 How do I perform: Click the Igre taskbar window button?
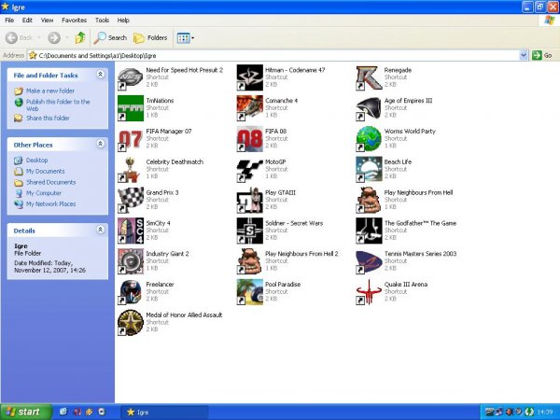[x=164, y=413]
